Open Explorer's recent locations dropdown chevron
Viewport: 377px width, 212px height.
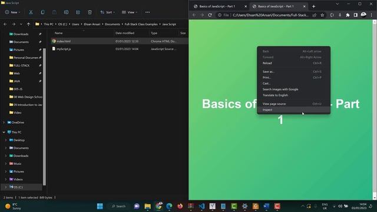21,24
